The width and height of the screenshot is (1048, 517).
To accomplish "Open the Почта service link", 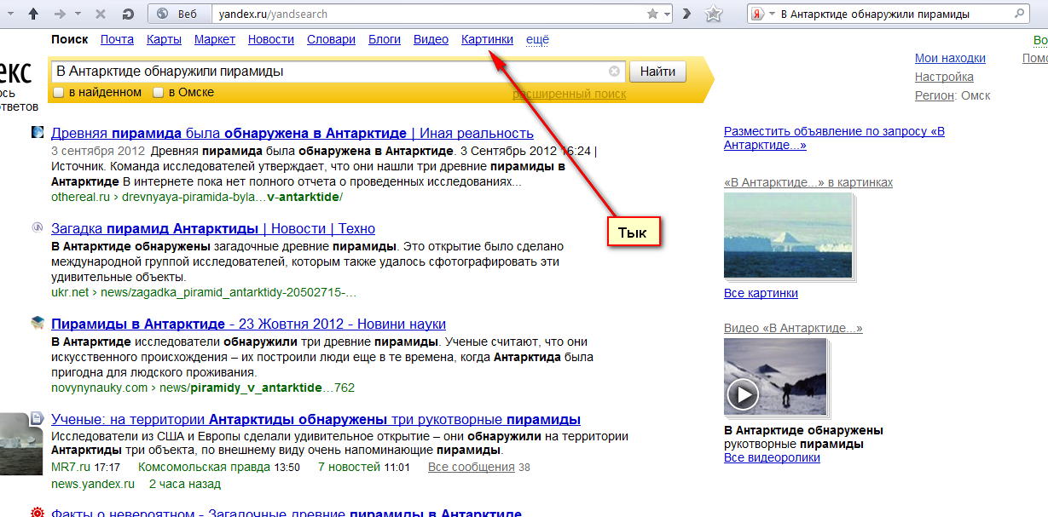I will 117,39.
